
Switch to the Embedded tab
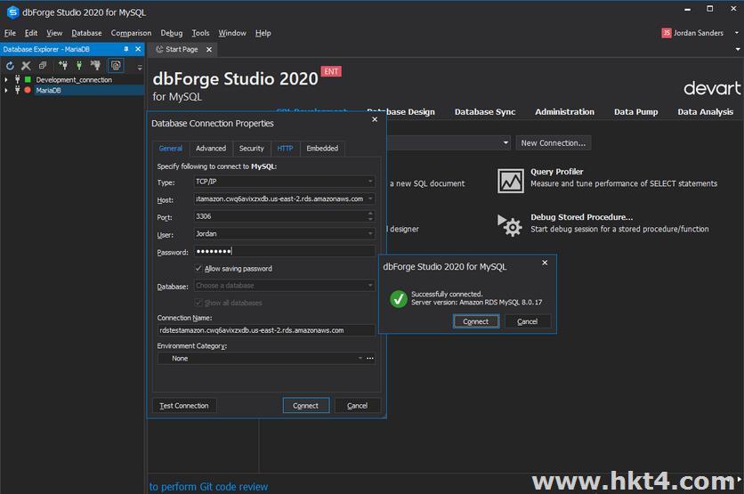pos(322,148)
